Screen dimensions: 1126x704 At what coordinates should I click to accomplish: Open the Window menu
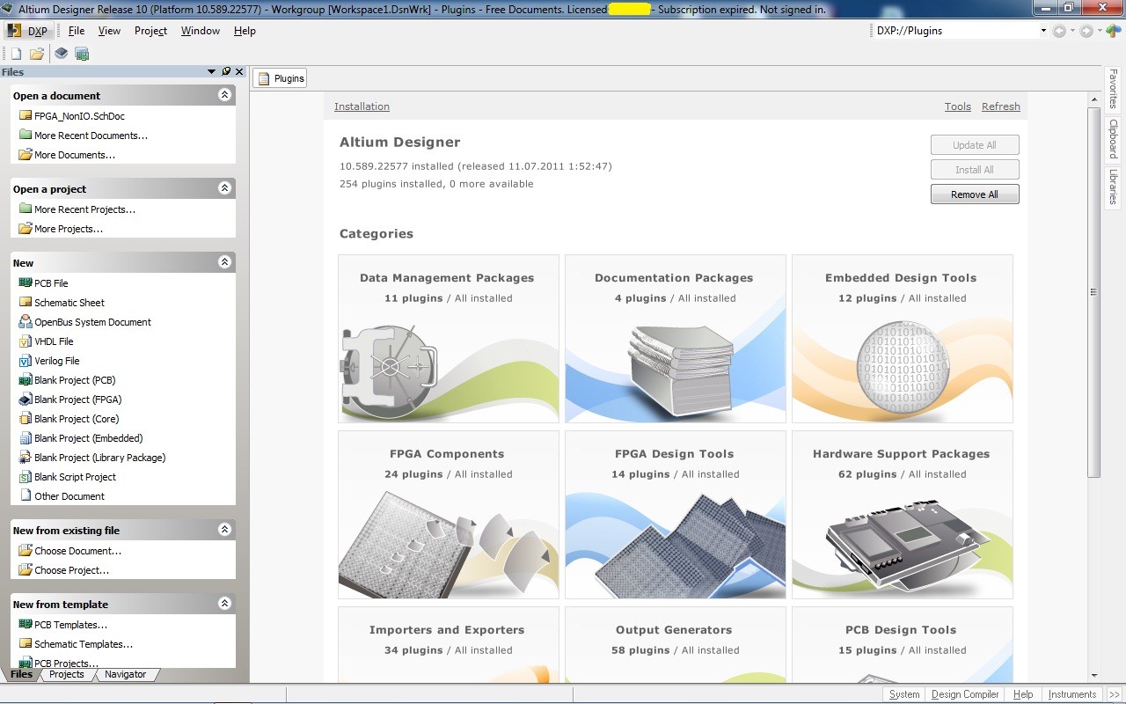coord(201,31)
